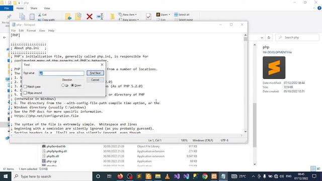Open the notification center icon
Viewport: 322px width, 181px height.
point(314,176)
